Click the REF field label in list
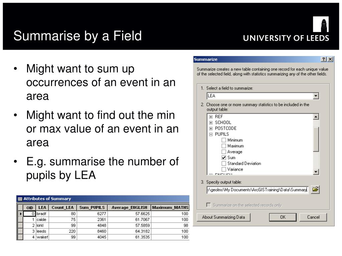The width and height of the screenshot is (342, 256). 219,116
